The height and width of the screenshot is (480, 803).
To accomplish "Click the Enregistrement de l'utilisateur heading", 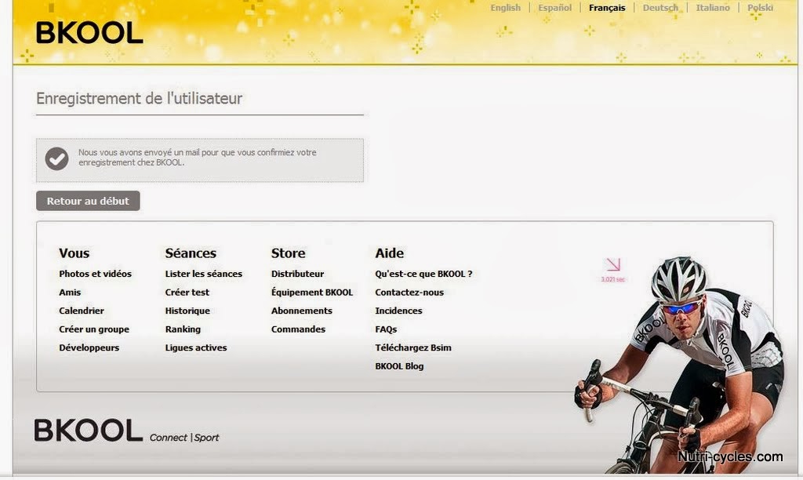I will (x=140, y=98).
